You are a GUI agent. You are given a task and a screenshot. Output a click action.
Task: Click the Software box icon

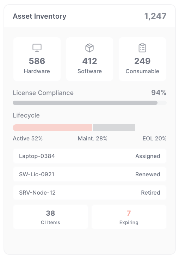point(89,48)
